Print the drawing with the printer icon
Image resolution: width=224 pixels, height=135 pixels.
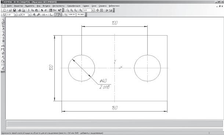[x=19, y=10]
